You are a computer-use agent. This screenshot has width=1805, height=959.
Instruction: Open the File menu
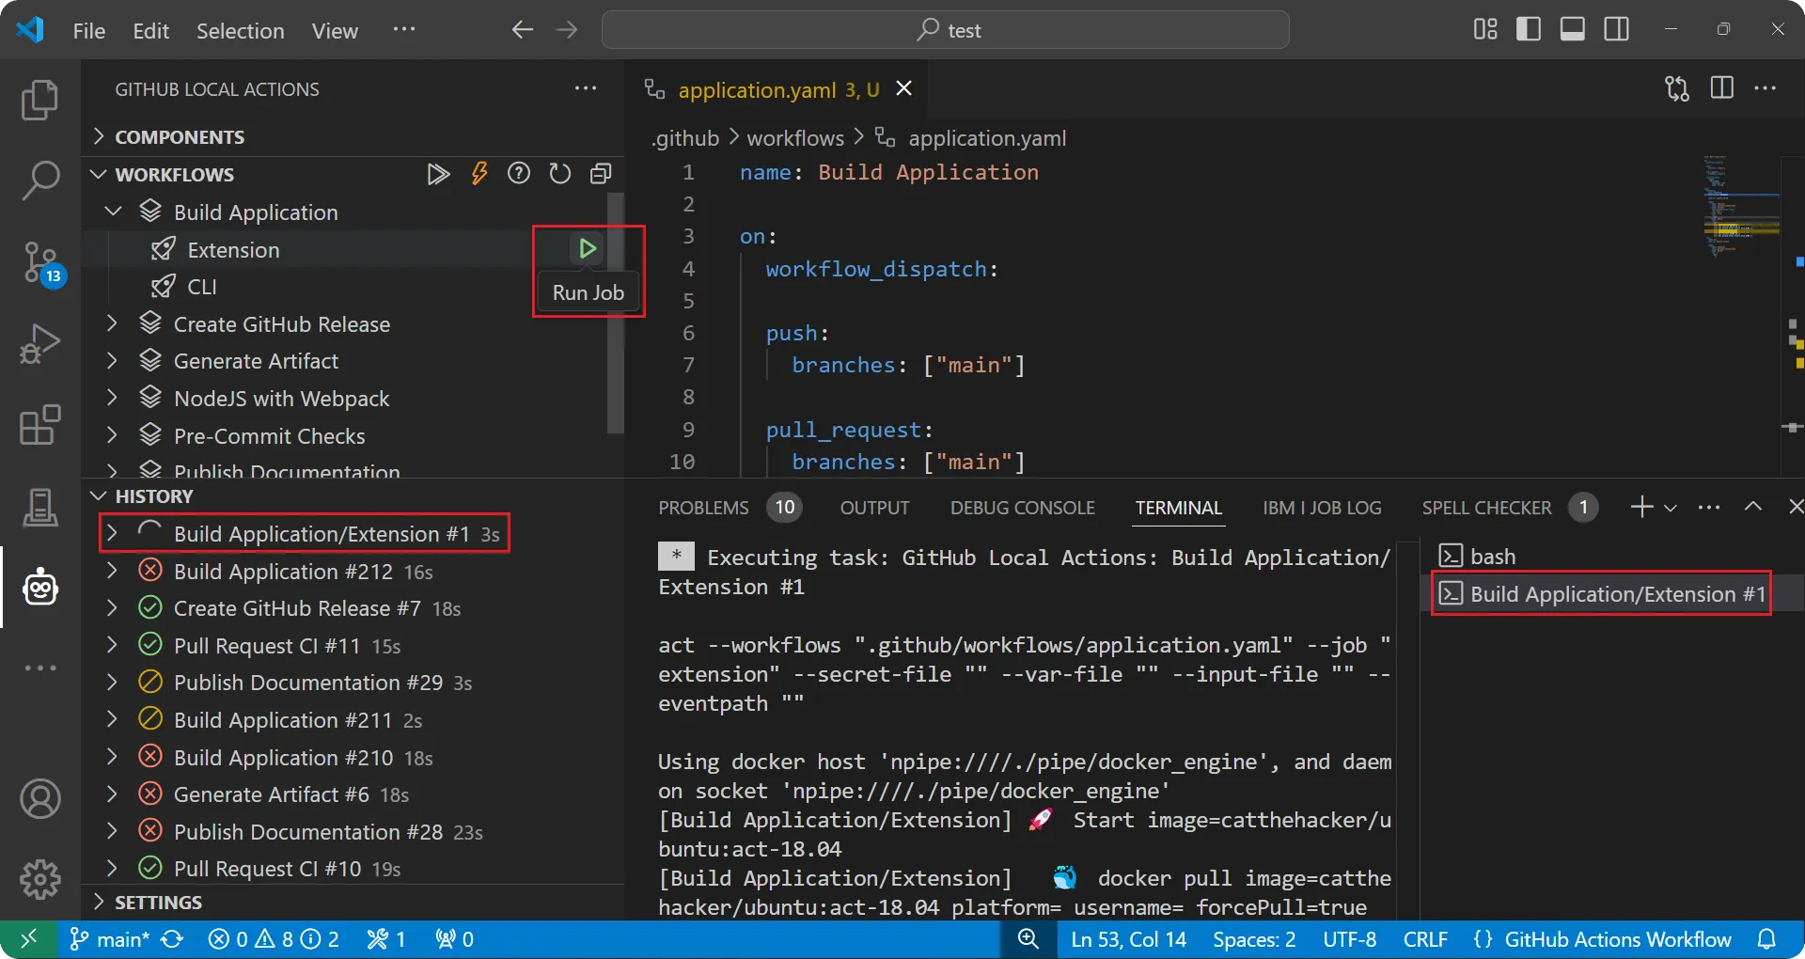(88, 30)
